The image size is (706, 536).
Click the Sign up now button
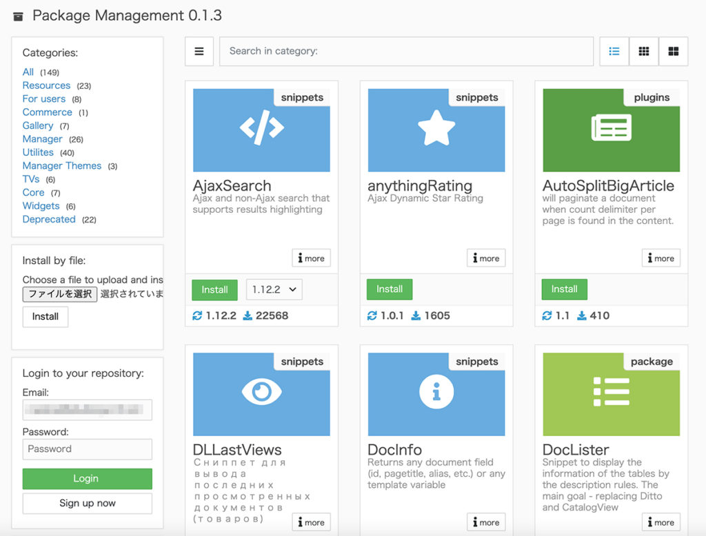[x=87, y=504]
